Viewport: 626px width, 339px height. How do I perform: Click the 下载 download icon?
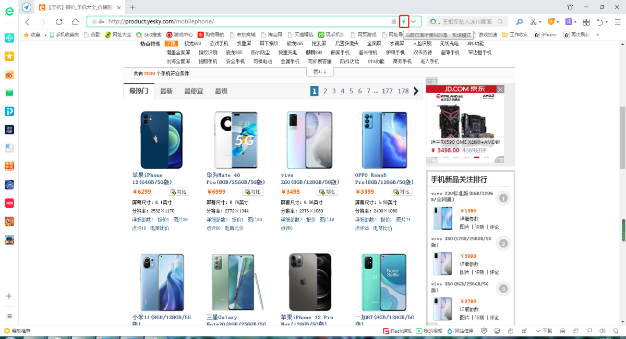[544, 331]
